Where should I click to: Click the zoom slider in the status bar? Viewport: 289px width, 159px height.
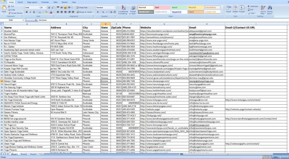tap(280, 157)
